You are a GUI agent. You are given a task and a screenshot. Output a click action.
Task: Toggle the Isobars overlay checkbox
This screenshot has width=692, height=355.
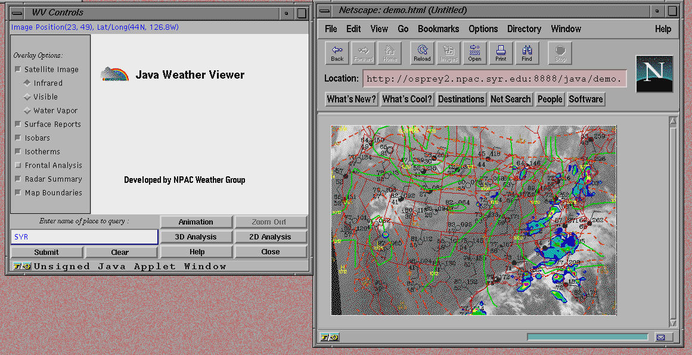18,138
